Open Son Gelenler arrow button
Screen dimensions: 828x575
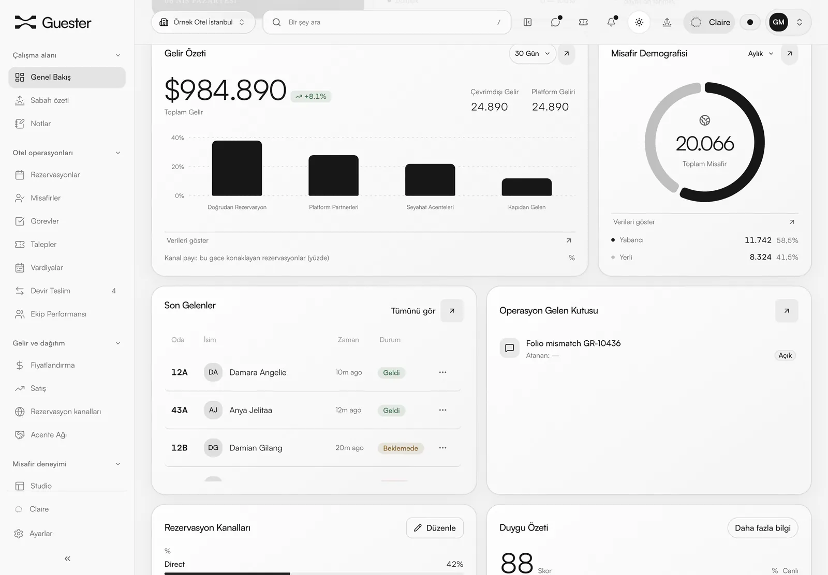[x=452, y=311]
